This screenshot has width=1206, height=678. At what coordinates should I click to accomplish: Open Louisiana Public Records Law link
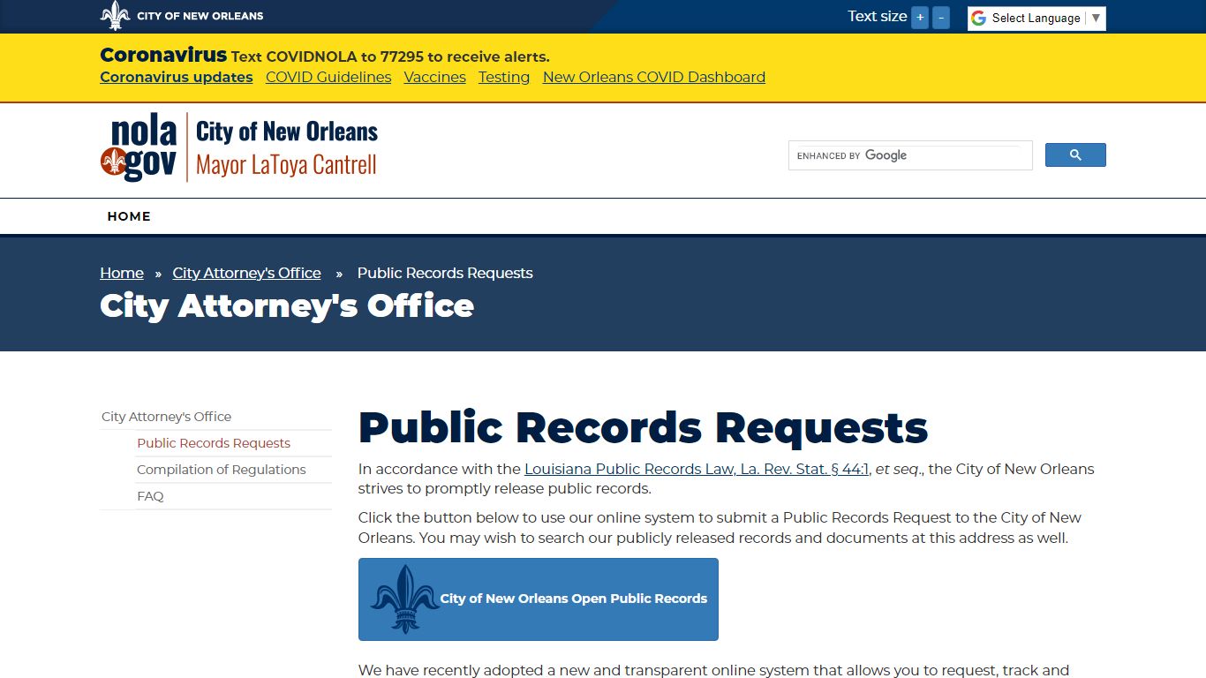[697, 469]
